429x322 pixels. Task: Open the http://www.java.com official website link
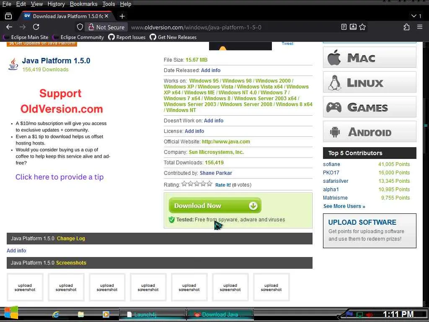[x=226, y=142]
